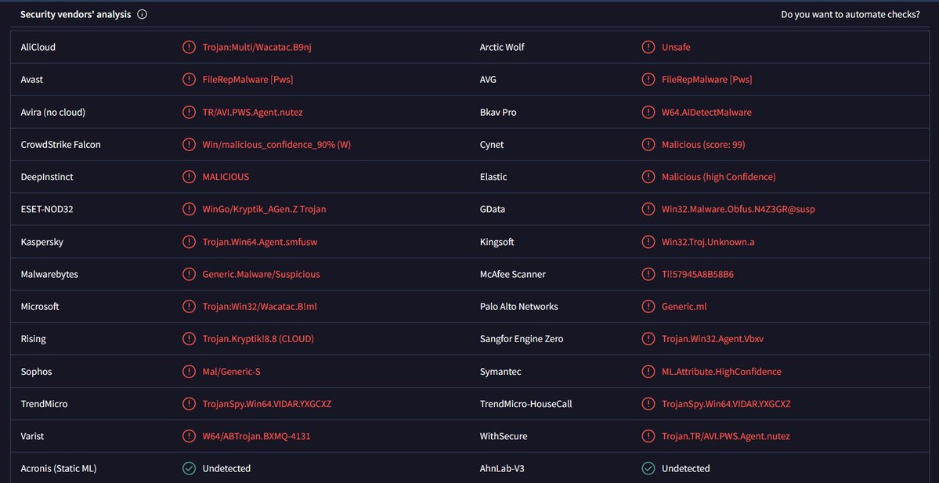Select the detection Trojan:Multi/Wacatac.B9nj

257,47
